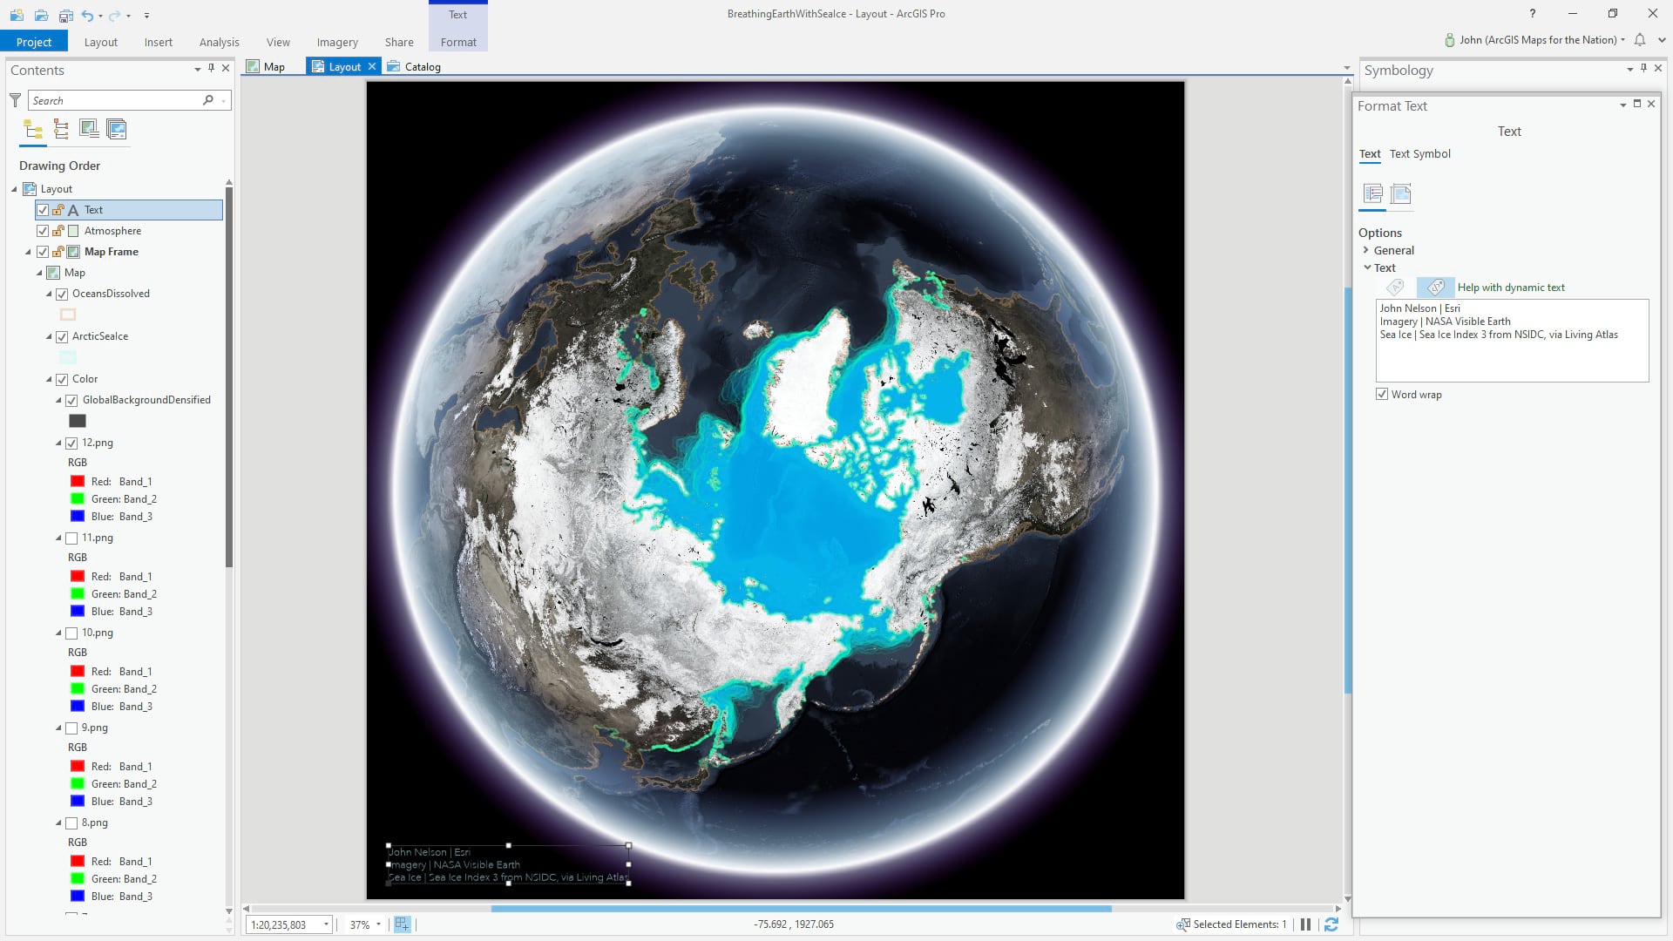Screen dimensions: 1673x941
Task: Click Help with dynamic text link
Action: tap(1510, 288)
